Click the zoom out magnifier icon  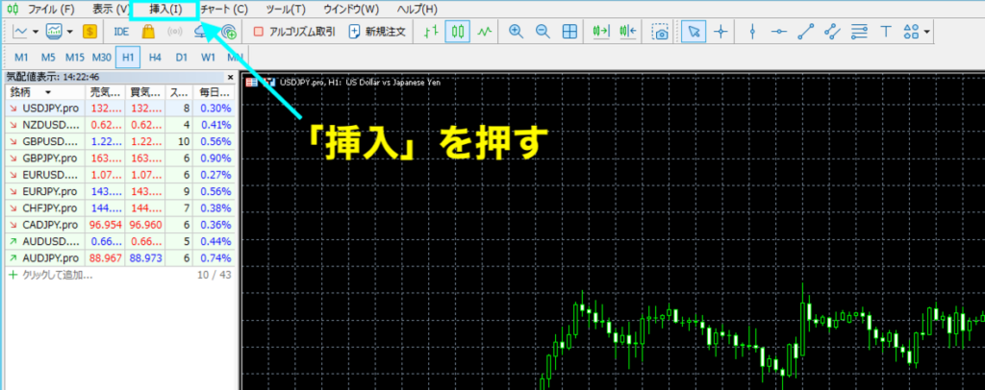[543, 32]
